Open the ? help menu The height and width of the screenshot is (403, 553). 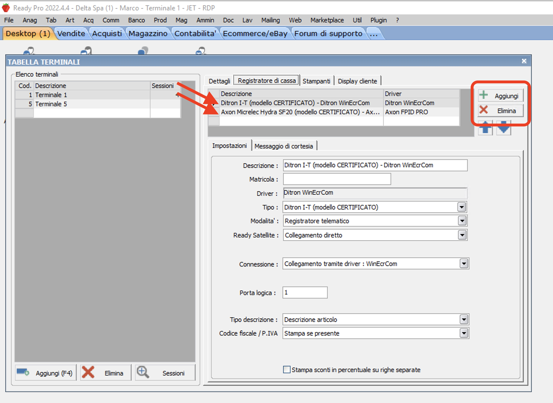pyautogui.click(x=397, y=20)
